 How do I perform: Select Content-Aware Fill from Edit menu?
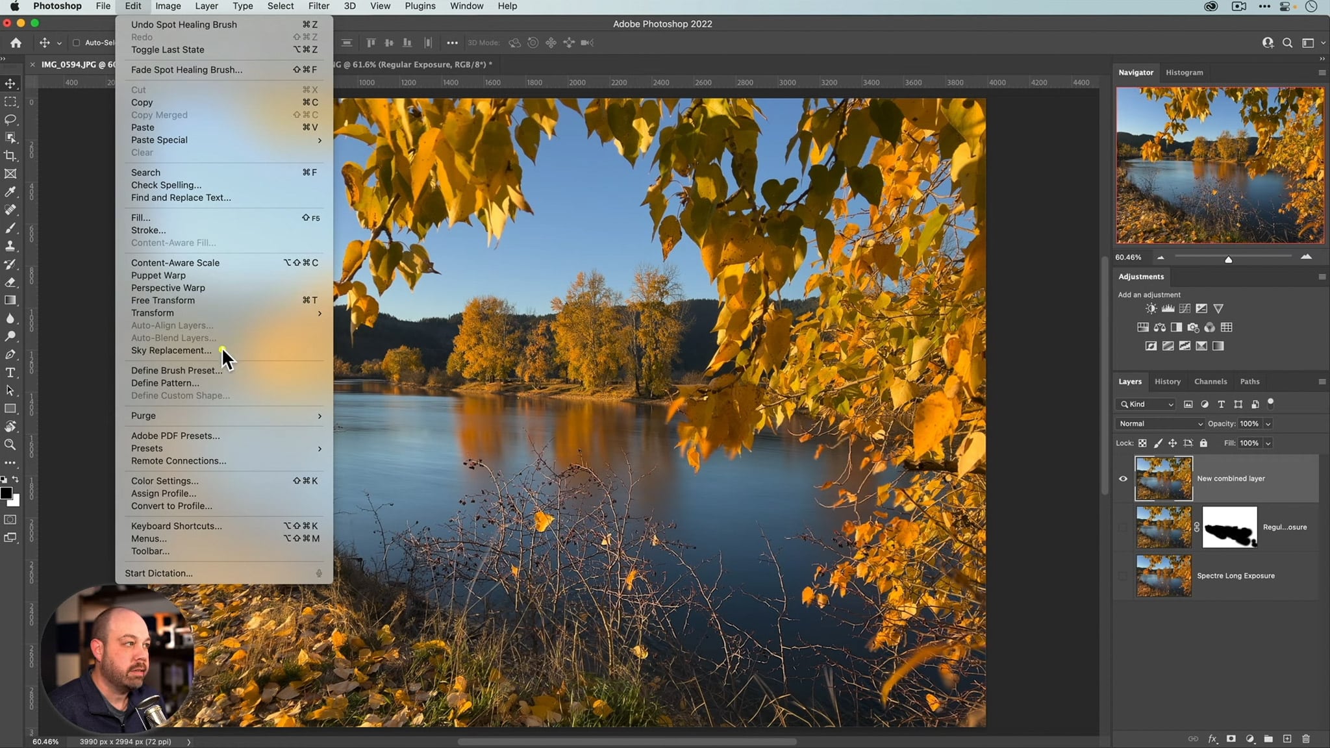coord(173,243)
